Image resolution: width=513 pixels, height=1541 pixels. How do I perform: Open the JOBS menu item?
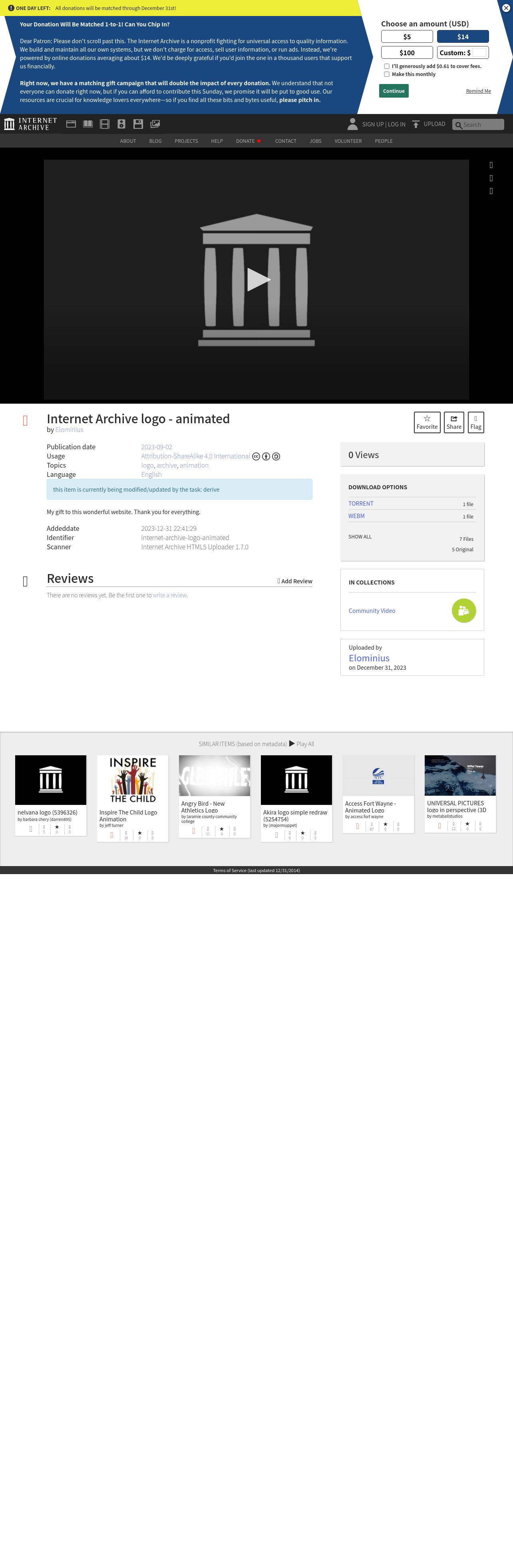[x=315, y=141]
